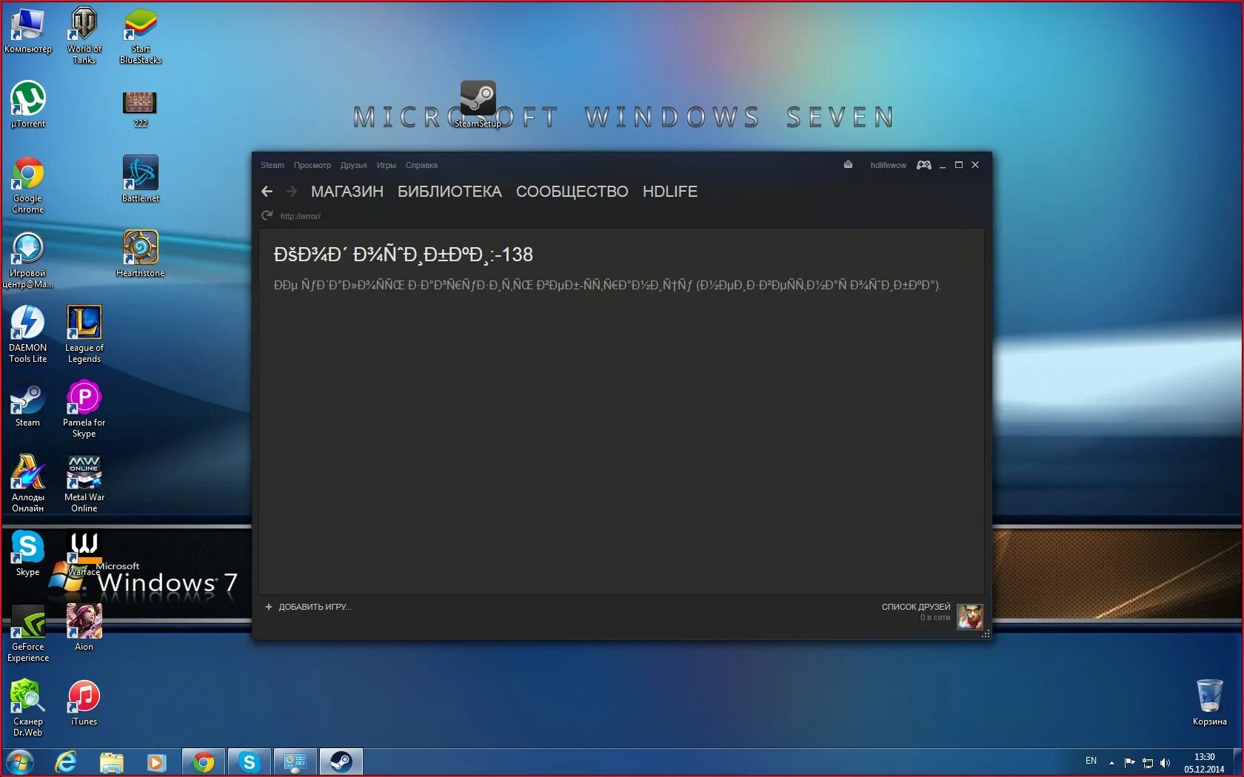The image size is (1244, 777).
Task: Open the Игры menu
Action: [386, 165]
